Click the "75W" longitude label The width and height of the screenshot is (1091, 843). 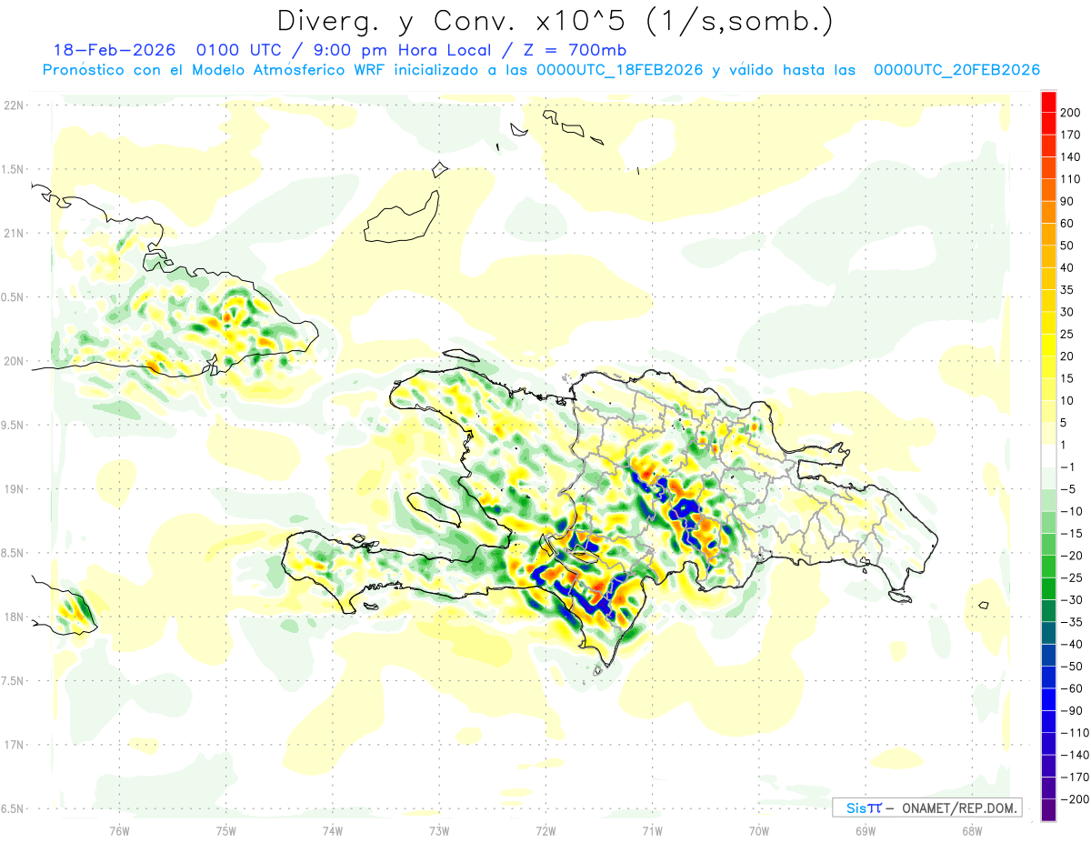tap(226, 829)
